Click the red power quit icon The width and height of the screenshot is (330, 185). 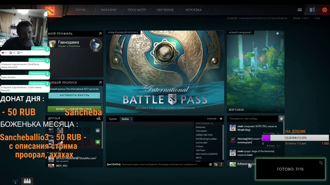(325, 10)
